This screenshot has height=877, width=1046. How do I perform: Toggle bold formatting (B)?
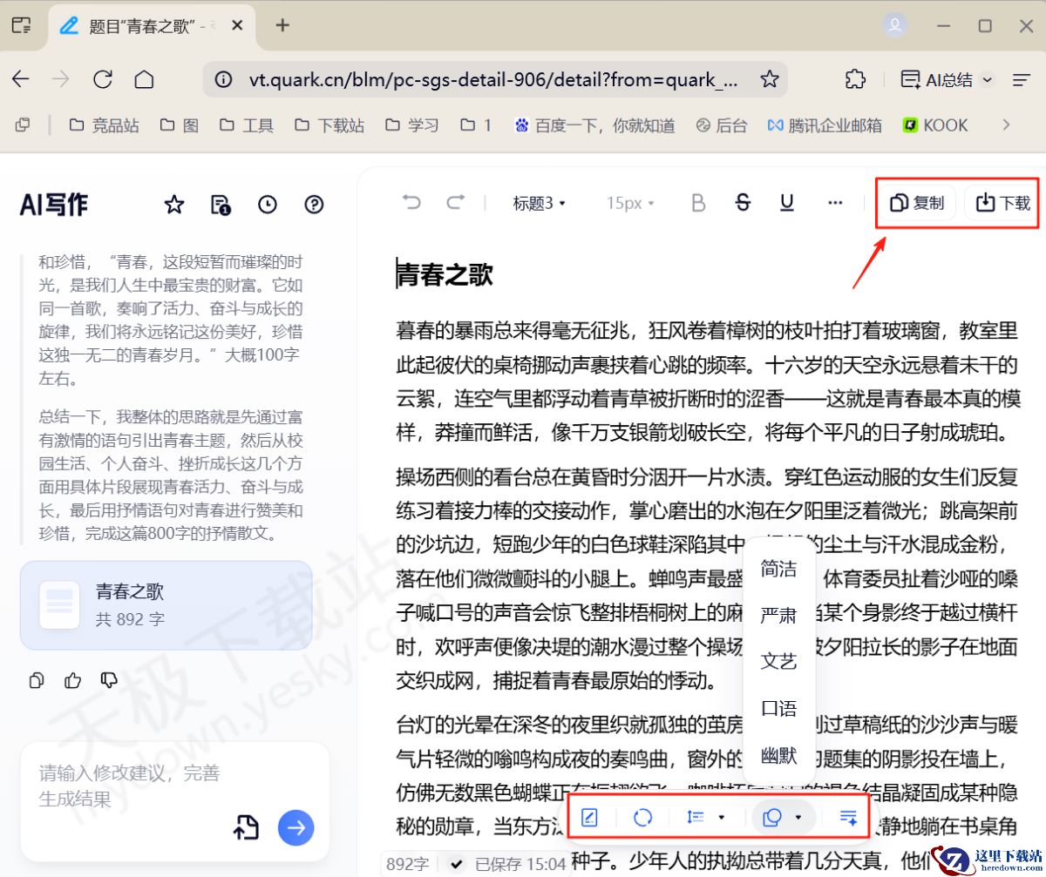click(697, 203)
